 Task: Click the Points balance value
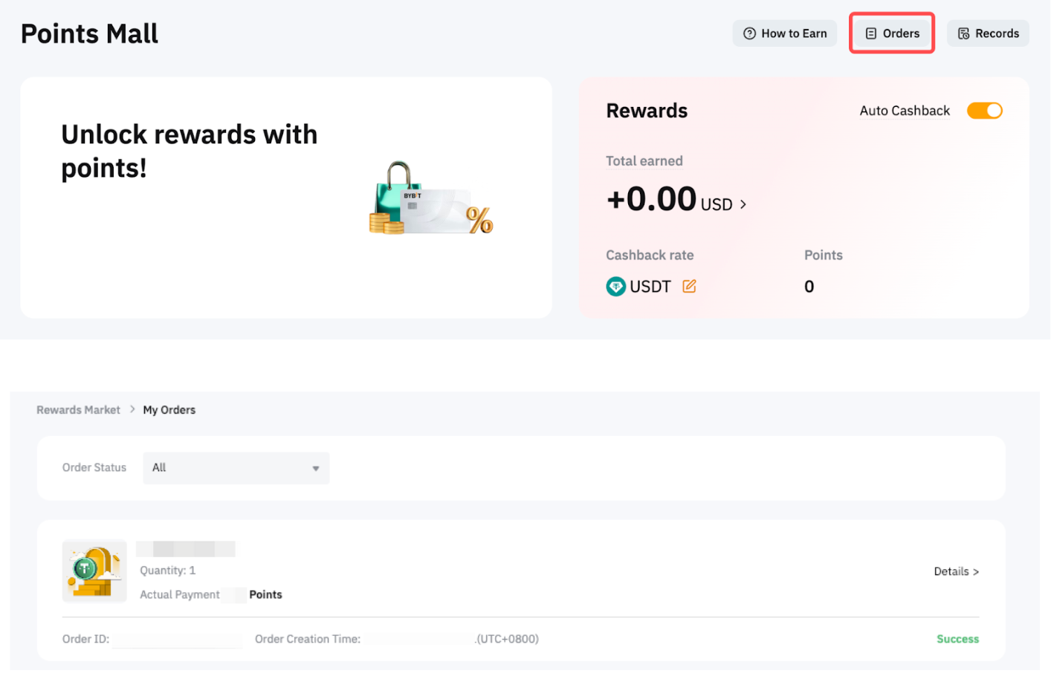pyautogui.click(x=809, y=287)
